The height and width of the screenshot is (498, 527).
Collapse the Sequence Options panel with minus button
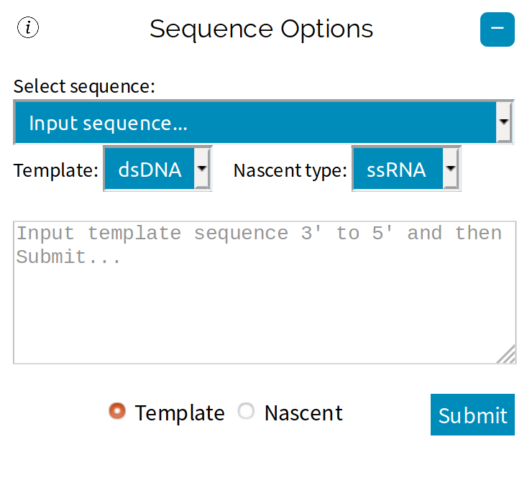point(497,29)
